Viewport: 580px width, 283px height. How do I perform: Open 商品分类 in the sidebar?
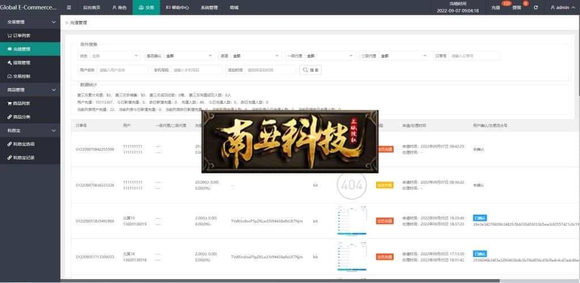point(30,117)
